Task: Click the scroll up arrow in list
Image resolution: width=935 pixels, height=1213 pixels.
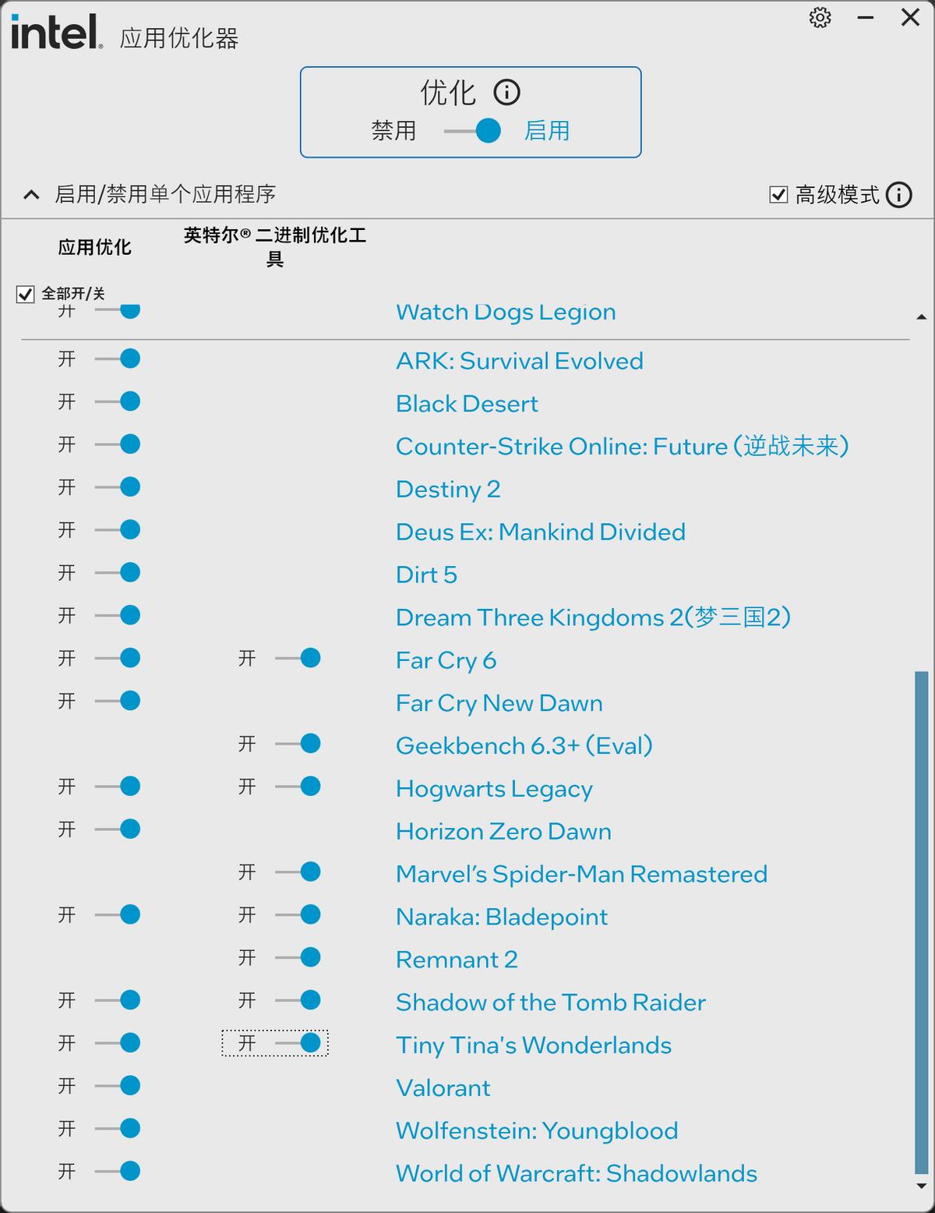Action: [x=921, y=317]
